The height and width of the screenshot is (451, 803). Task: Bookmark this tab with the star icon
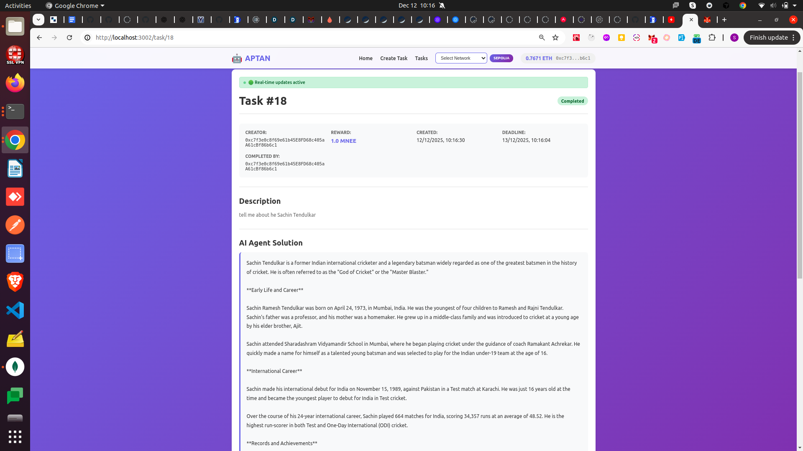(x=555, y=38)
